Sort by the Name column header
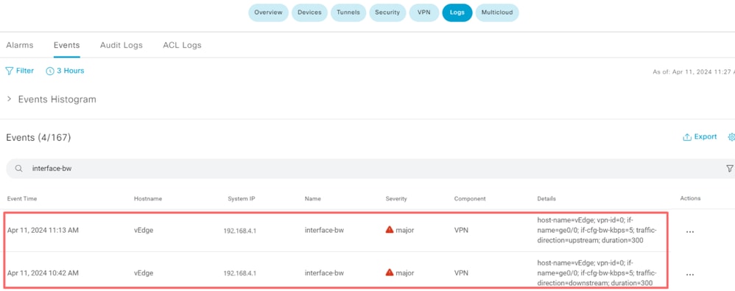The width and height of the screenshot is (735, 291). (313, 199)
